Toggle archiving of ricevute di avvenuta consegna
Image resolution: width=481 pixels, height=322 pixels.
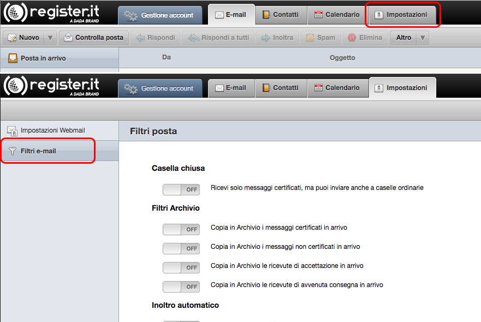click(x=181, y=287)
